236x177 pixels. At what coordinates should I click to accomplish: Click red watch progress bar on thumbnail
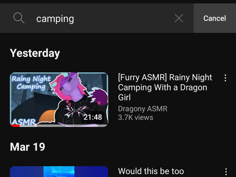click(x=15, y=126)
